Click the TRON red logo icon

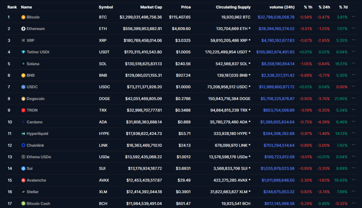point(23,110)
